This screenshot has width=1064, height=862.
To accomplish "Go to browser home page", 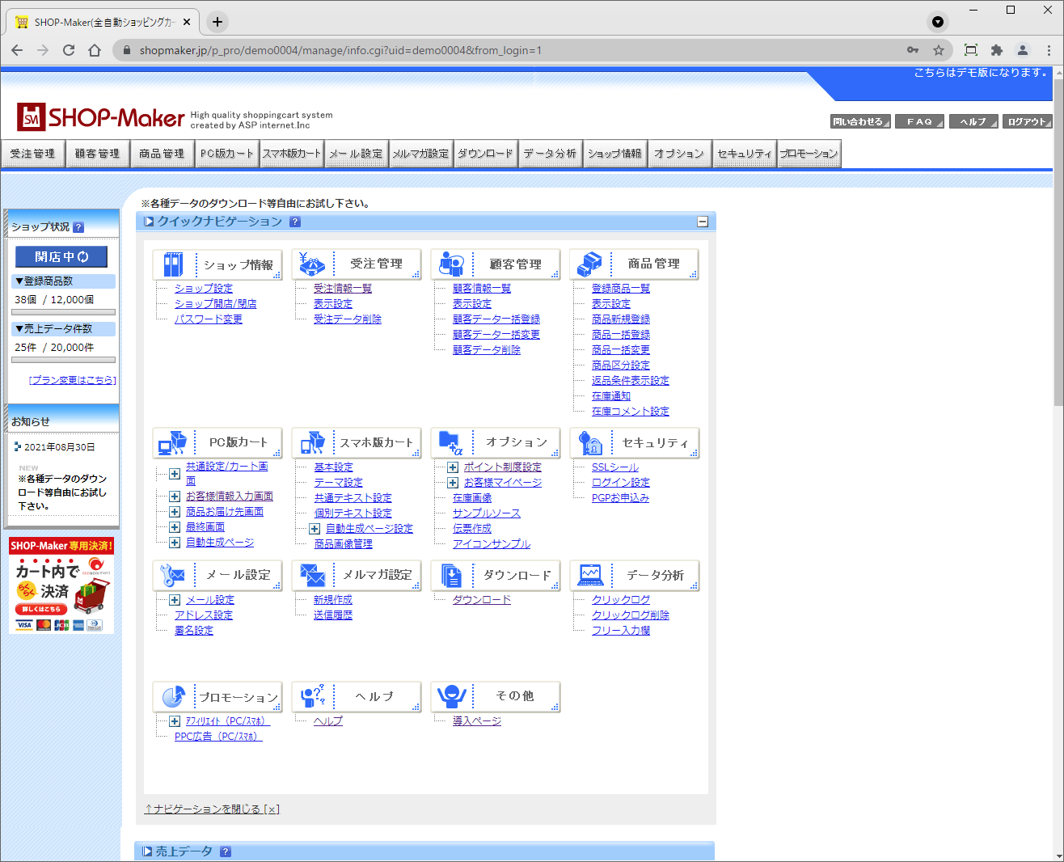I will 95,50.
